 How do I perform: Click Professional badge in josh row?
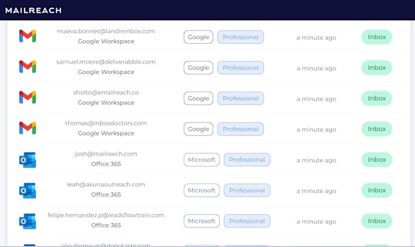coord(247,160)
